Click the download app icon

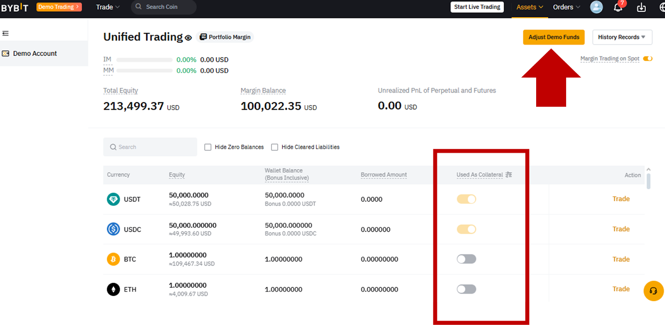tap(641, 7)
